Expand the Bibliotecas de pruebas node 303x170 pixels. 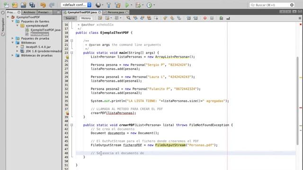click(x=13, y=55)
